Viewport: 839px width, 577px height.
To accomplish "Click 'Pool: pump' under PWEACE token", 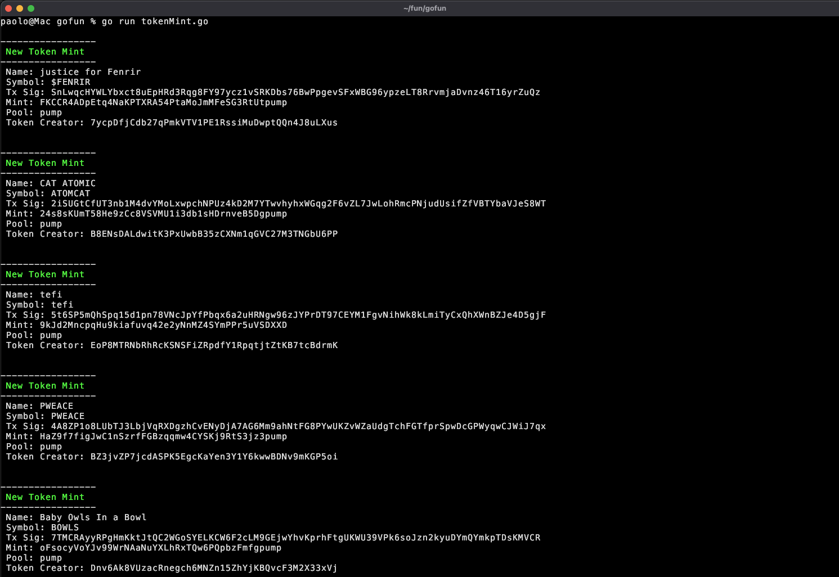I will click(x=34, y=447).
